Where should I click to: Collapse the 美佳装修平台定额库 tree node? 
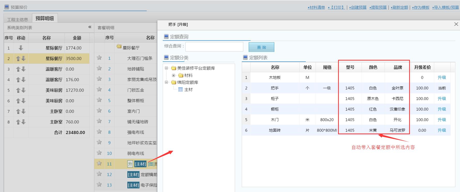[166, 68]
